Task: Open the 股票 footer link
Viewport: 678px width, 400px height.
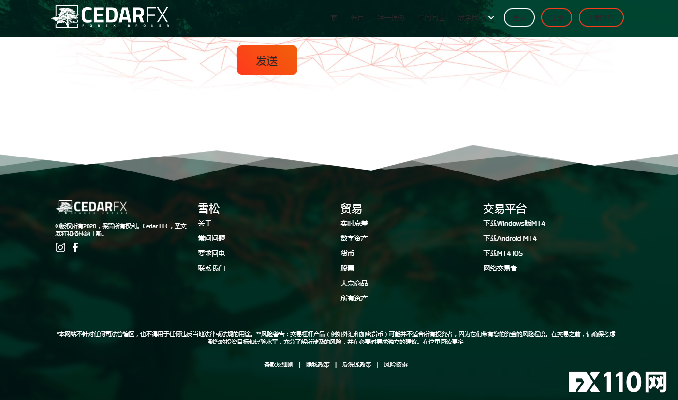Action: 347,268
